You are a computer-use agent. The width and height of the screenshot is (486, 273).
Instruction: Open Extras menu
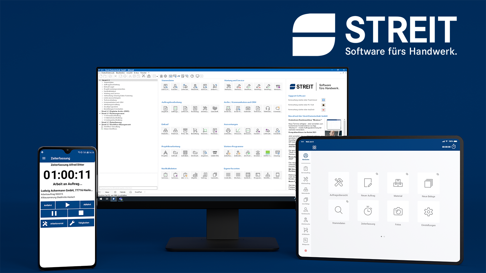pyautogui.click(x=136, y=73)
